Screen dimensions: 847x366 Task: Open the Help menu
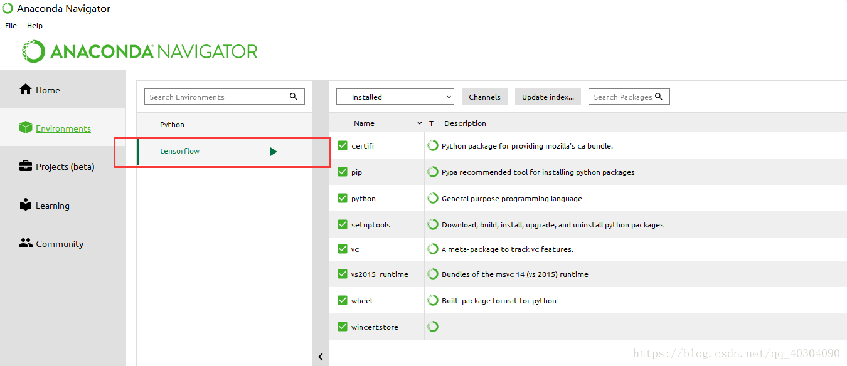coord(35,26)
